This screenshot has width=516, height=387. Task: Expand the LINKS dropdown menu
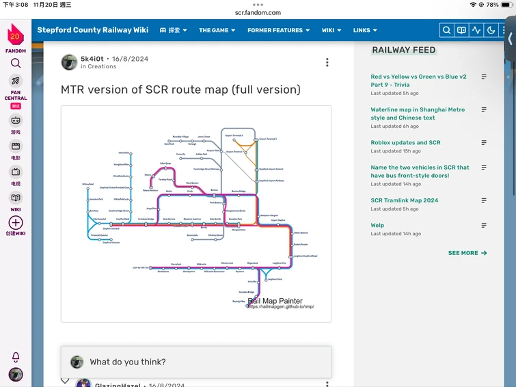tap(365, 30)
